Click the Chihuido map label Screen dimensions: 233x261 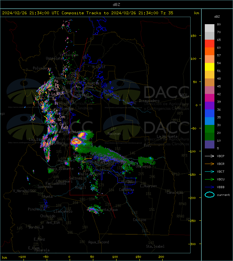click(48, 216)
